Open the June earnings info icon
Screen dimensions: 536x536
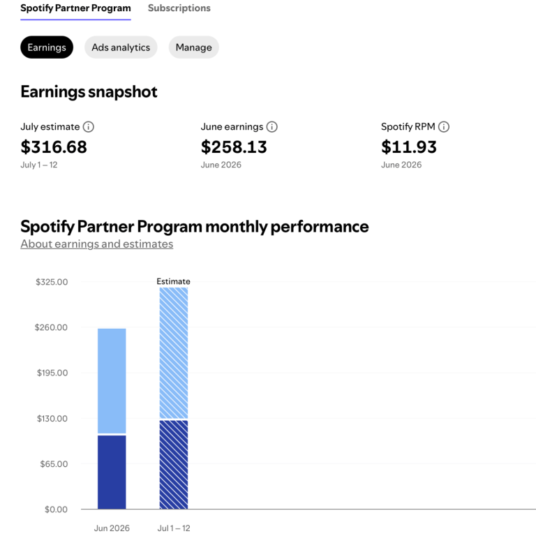[x=272, y=127]
